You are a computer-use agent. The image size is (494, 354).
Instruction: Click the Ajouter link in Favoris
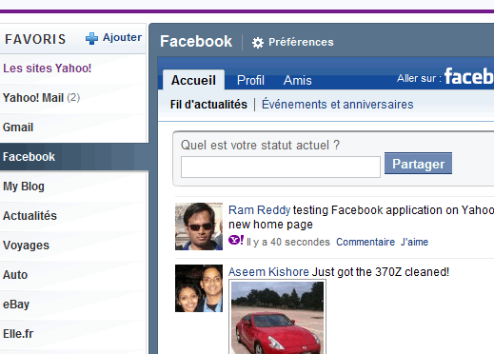click(x=122, y=37)
